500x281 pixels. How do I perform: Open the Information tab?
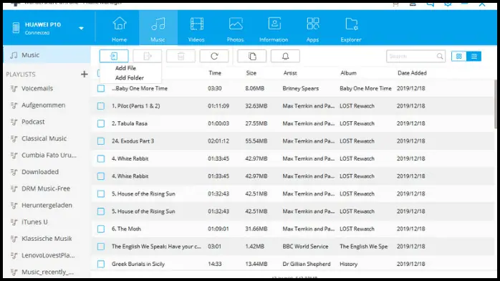(274, 29)
